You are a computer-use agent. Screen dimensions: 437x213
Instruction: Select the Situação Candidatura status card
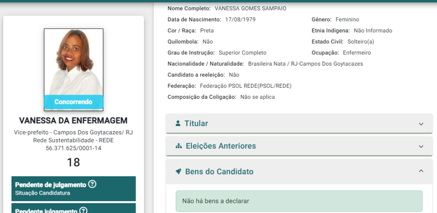click(x=73, y=189)
